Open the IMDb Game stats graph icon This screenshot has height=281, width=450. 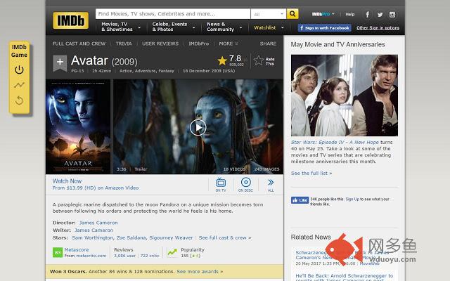point(19,85)
